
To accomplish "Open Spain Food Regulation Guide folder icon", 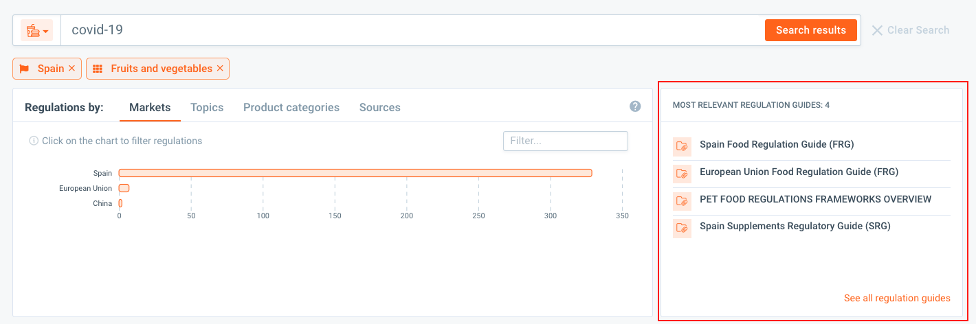I will click(683, 146).
